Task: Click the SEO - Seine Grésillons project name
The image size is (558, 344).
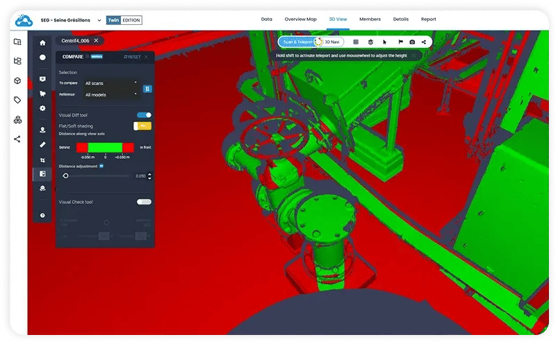Action: pos(65,20)
